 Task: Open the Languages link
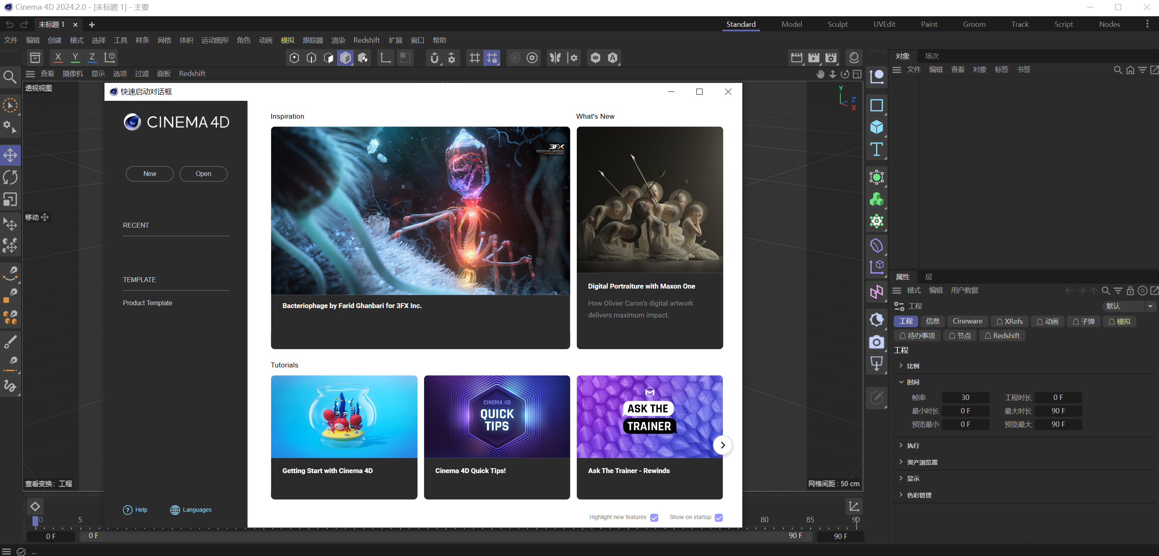191,510
